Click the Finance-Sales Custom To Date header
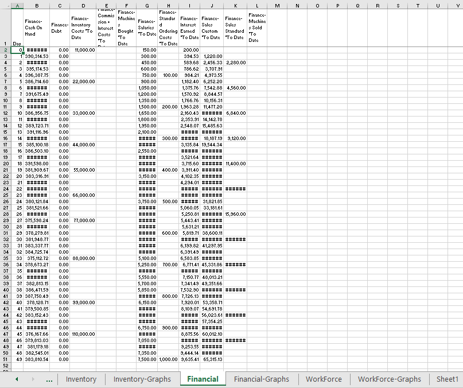 [x=212, y=28]
